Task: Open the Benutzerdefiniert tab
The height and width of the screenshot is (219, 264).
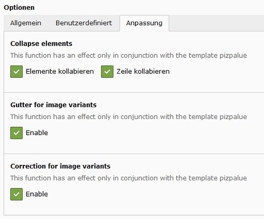Action: (83, 23)
